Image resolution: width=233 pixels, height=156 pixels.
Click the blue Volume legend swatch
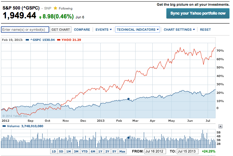pyautogui.click(x=4, y=126)
